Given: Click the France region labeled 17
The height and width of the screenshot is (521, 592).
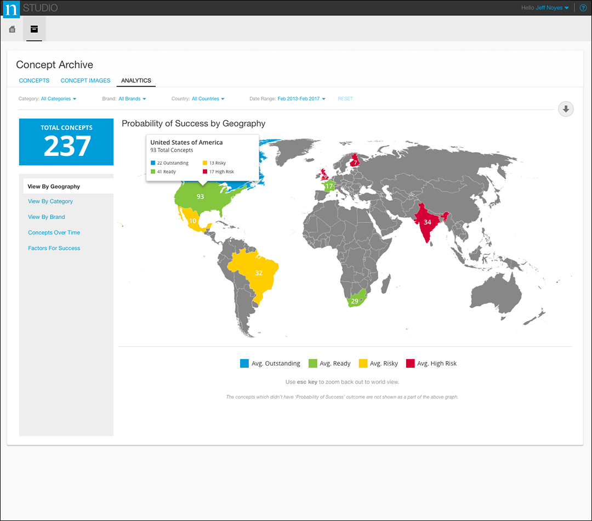Looking at the screenshot, I should 329,186.
